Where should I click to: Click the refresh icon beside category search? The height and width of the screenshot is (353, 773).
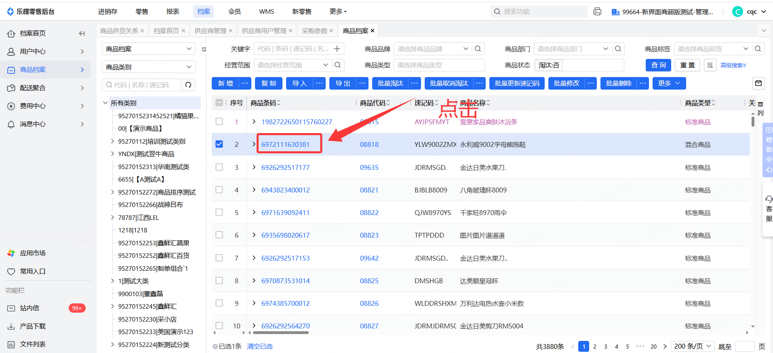tap(188, 85)
